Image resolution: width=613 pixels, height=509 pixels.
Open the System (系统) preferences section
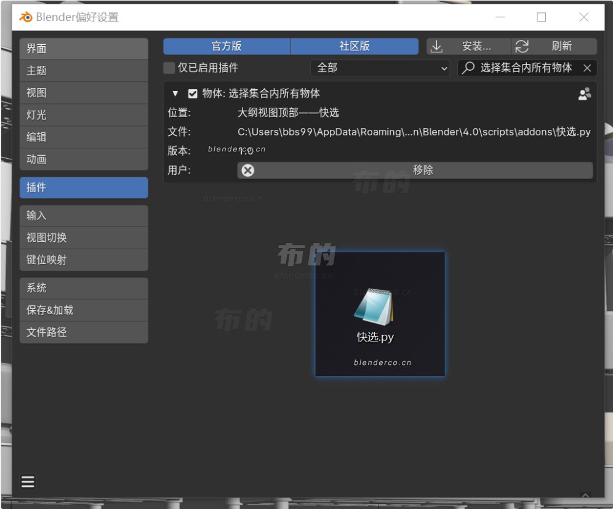[84, 288]
